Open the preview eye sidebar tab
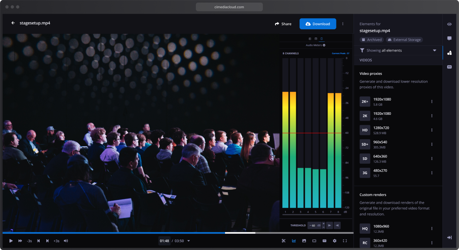The image size is (459, 250). tap(449, 24)
